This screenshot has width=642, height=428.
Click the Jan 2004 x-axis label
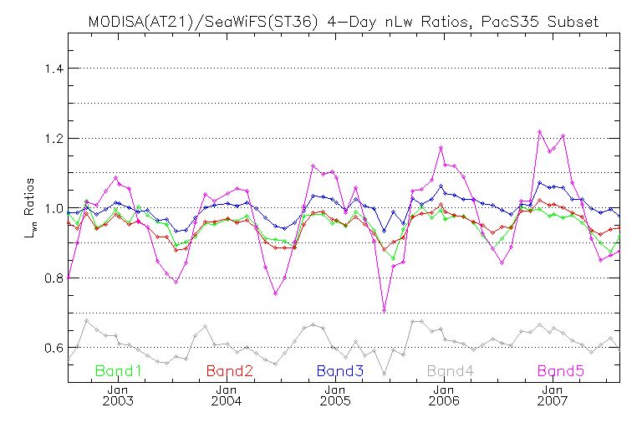[x=227, y=395]
